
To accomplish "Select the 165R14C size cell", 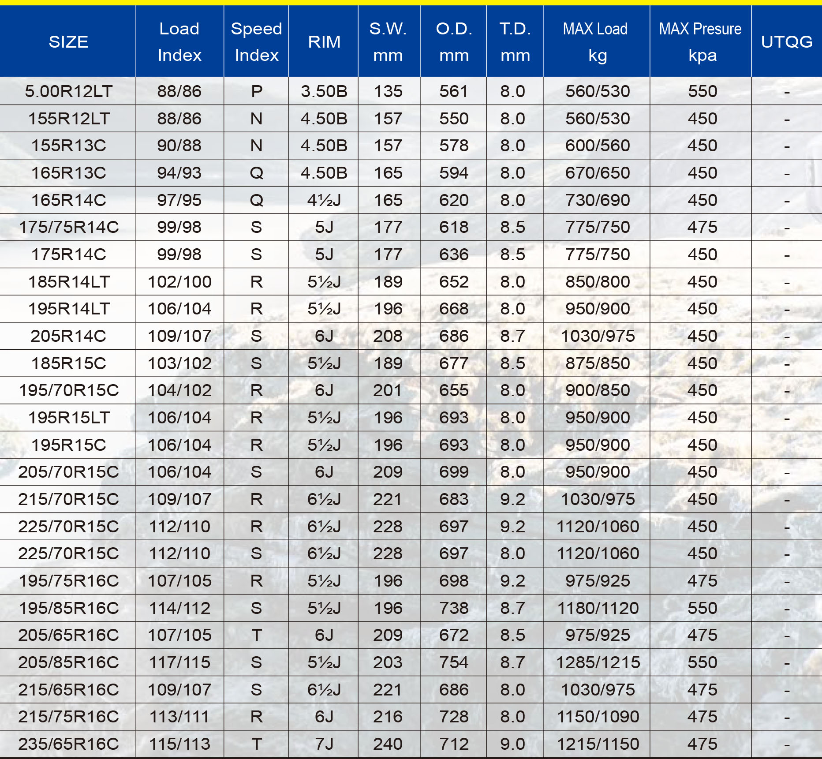I will tap(69, 200).
